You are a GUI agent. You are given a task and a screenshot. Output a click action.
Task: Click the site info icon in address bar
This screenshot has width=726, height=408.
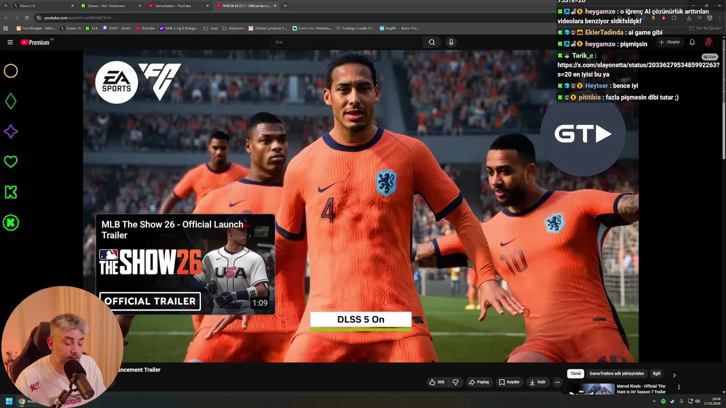39,18
